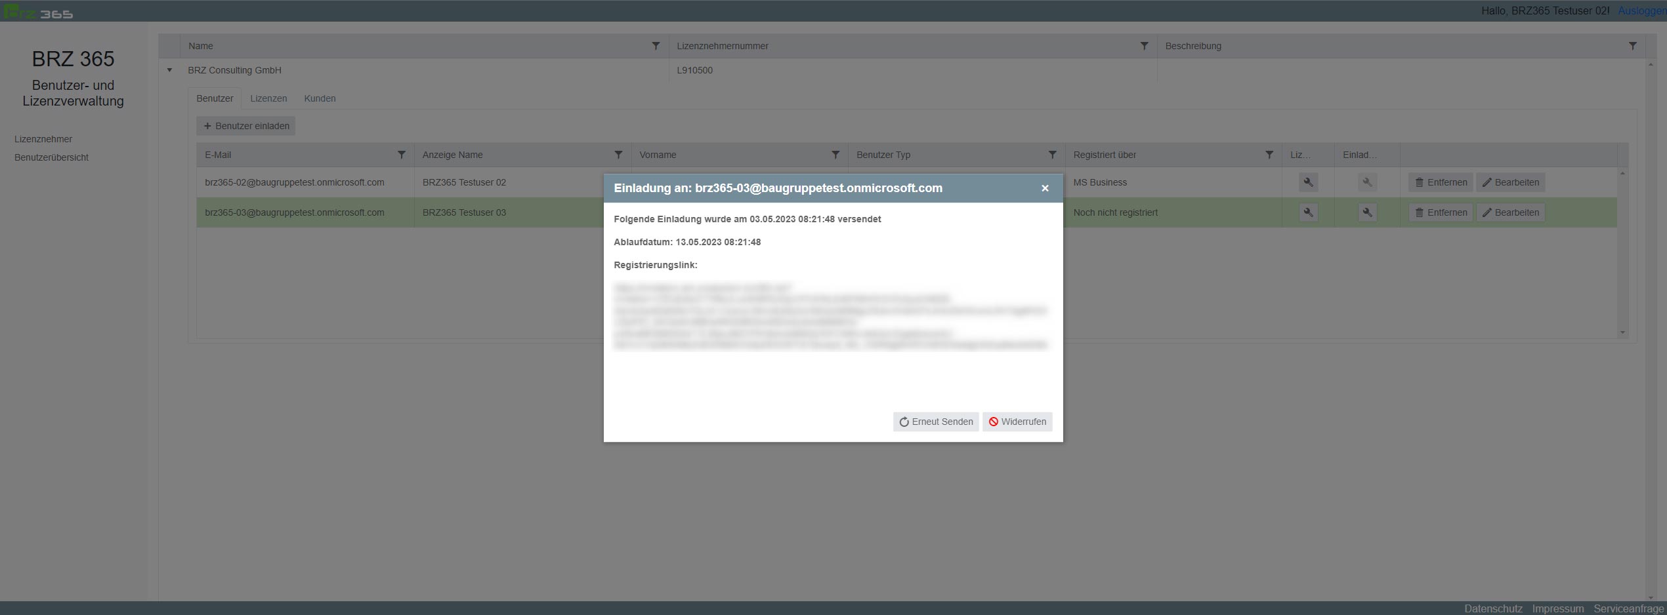Open the Datenschutz footer link
Viewport: 1667px width, 615px height.
pos(1492,608)
